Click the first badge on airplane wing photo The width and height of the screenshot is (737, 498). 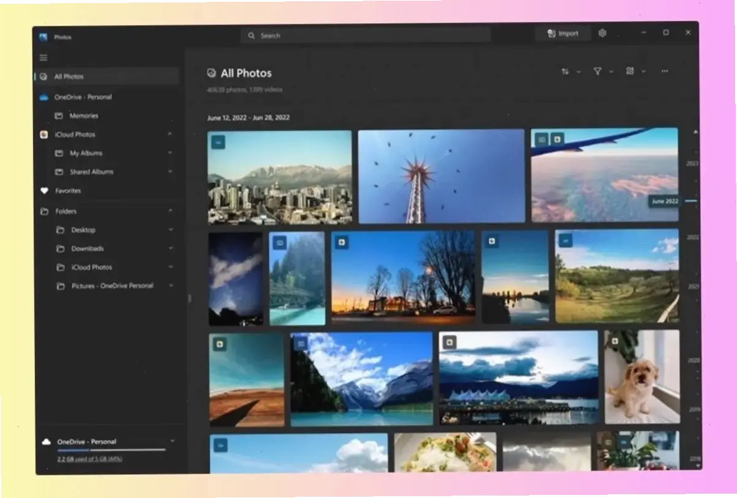point(542,139)
